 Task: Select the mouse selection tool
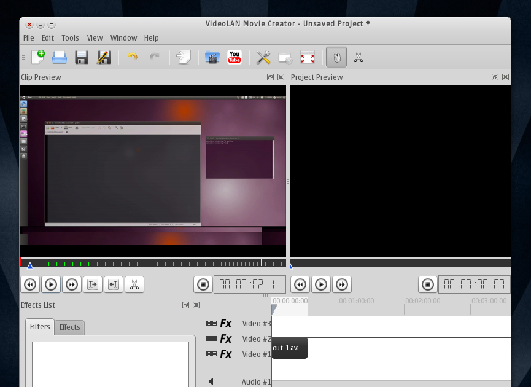coord(336,57)
